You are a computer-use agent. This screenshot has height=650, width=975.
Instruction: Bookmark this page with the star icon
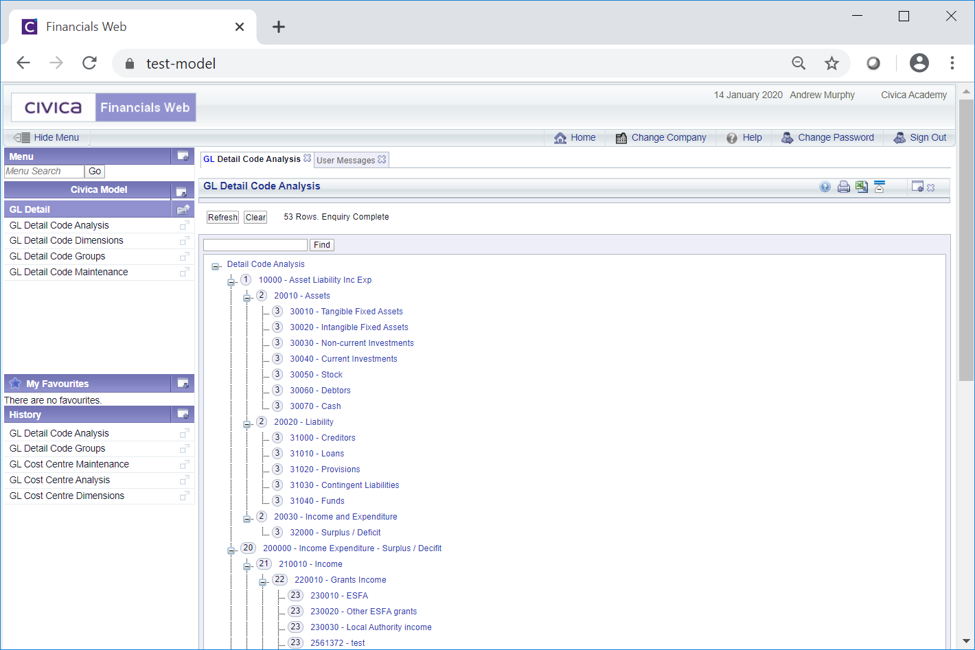click(x=831, y=63)
